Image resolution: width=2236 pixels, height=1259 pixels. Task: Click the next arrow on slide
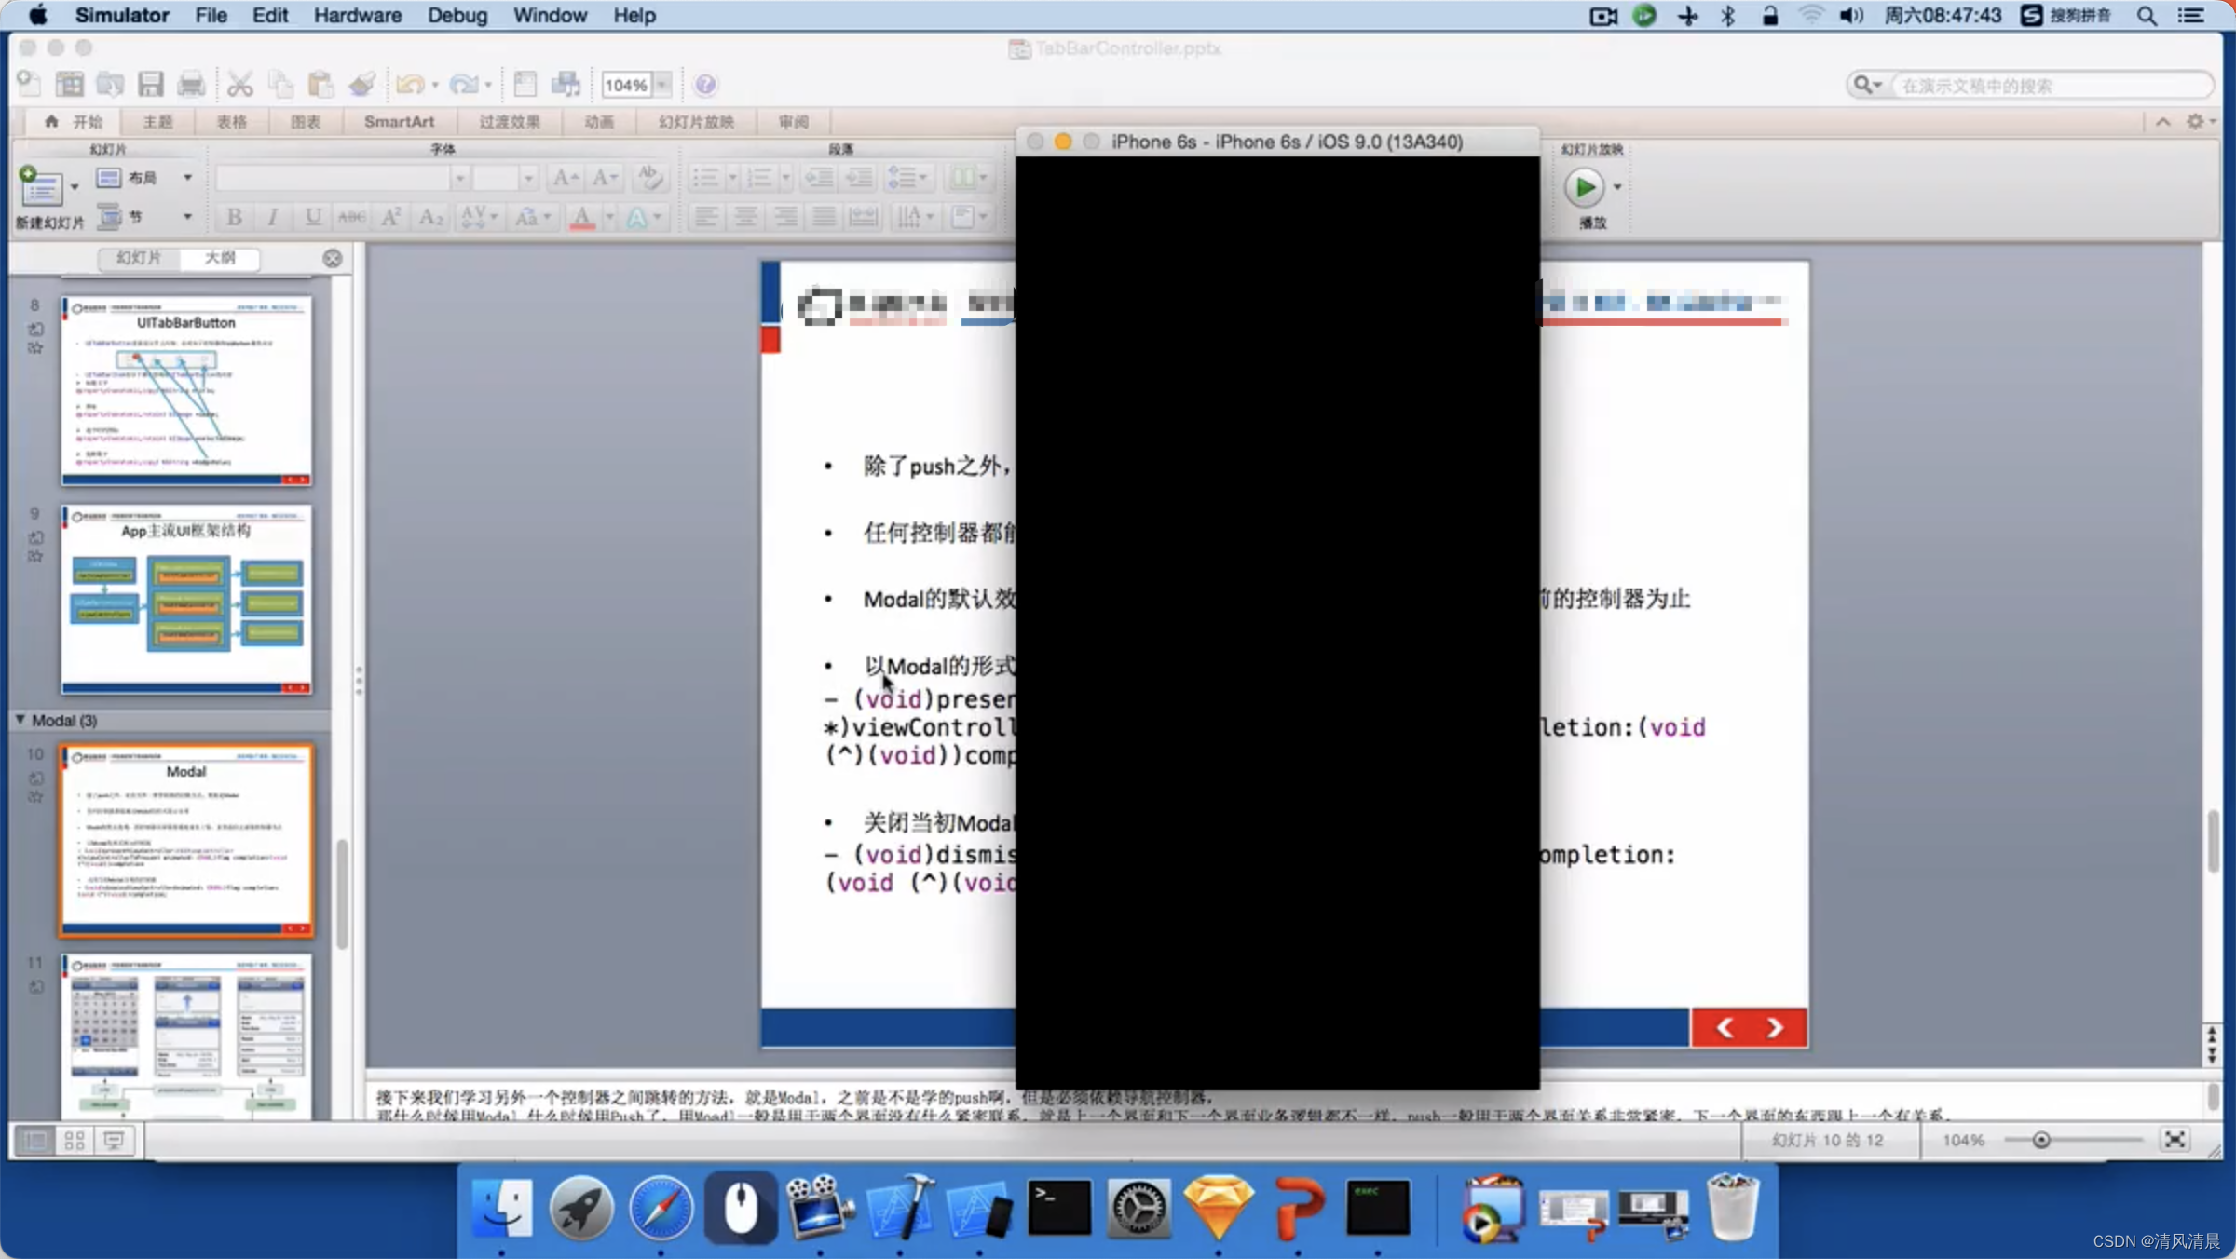pos(1775,1027)
